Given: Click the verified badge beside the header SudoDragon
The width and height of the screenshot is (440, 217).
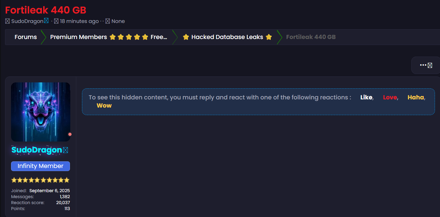Looking at the screenshot, I should click(x=46, y=21).
